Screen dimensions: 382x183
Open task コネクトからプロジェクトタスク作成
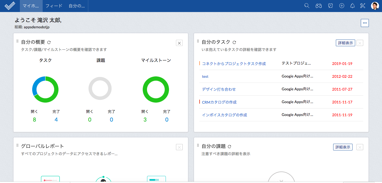point(234,64)
